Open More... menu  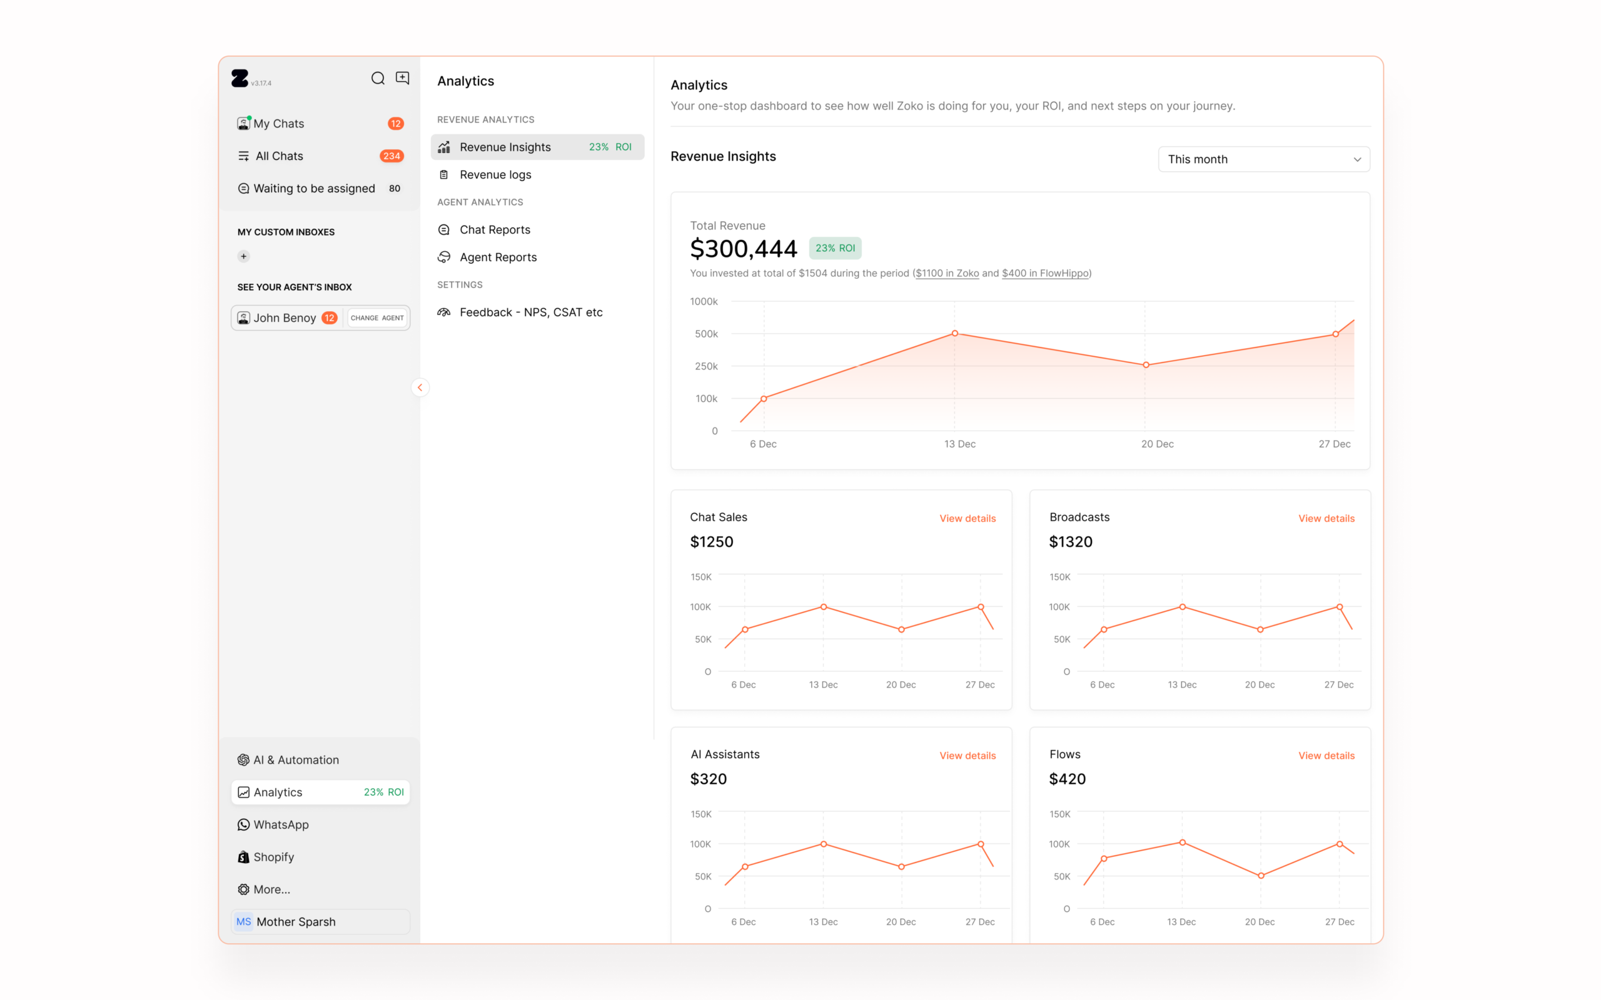tap(320, 889)
